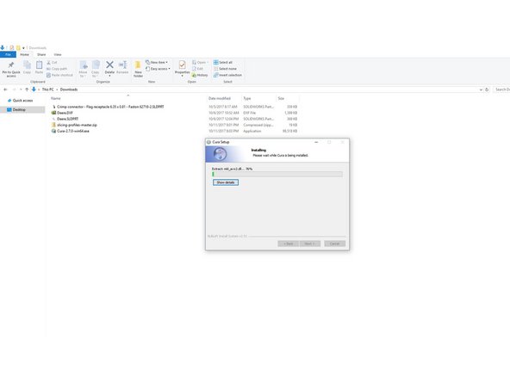Viewport: 510px width, 382px height.
Task: Click the slicing-profiles-master.zip folder icon
Action: point(53,125)
